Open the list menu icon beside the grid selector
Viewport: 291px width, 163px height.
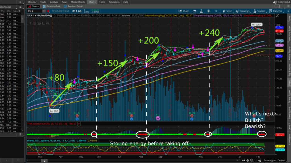288,6
